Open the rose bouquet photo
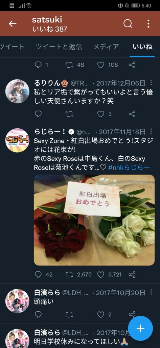The image size is (160, 348). pyautogui.click(x=94, y=220)
